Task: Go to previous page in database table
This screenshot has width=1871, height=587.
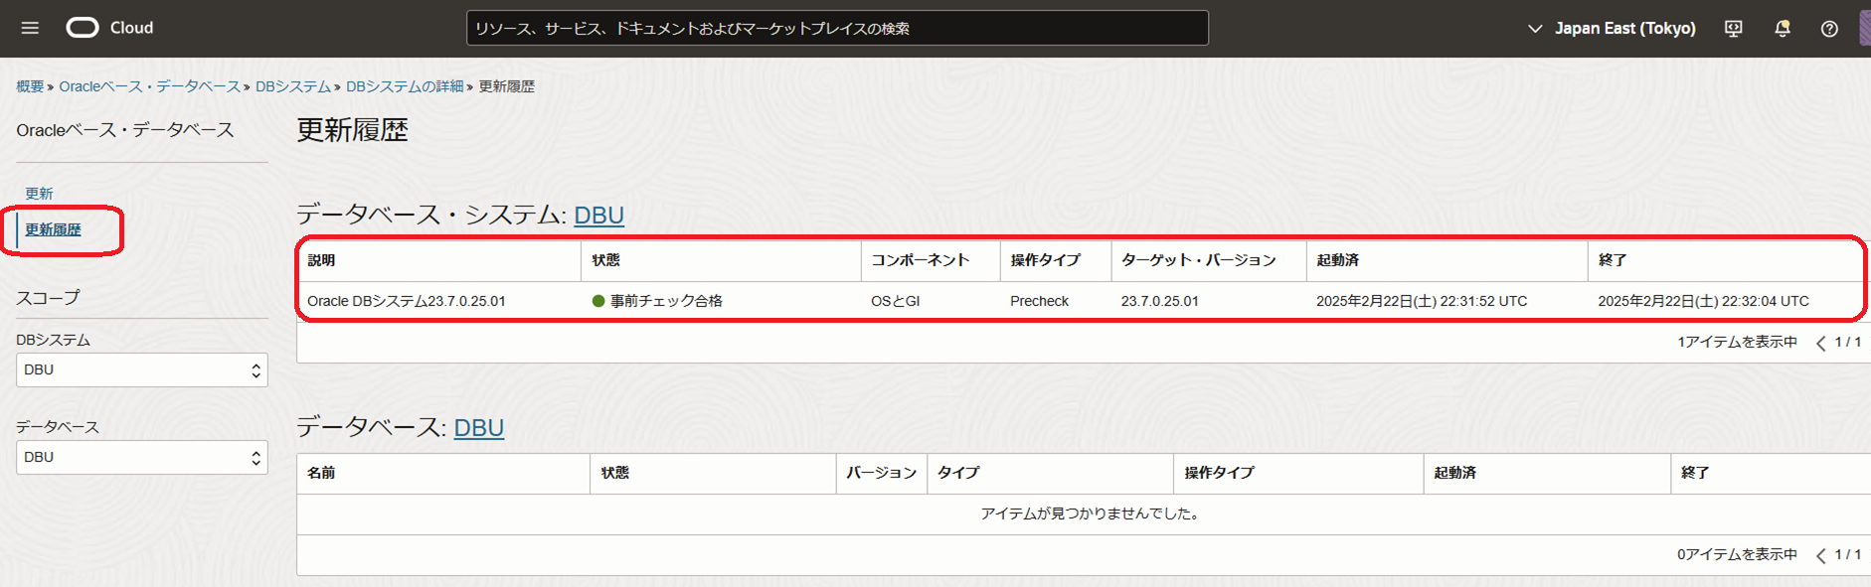Action: click(x=1820, y=555)
